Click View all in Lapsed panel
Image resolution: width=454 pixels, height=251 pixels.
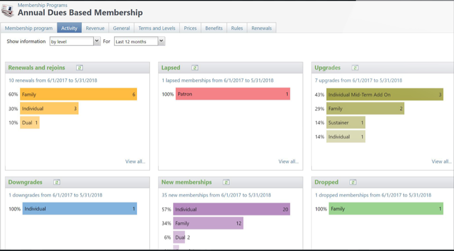289,162
